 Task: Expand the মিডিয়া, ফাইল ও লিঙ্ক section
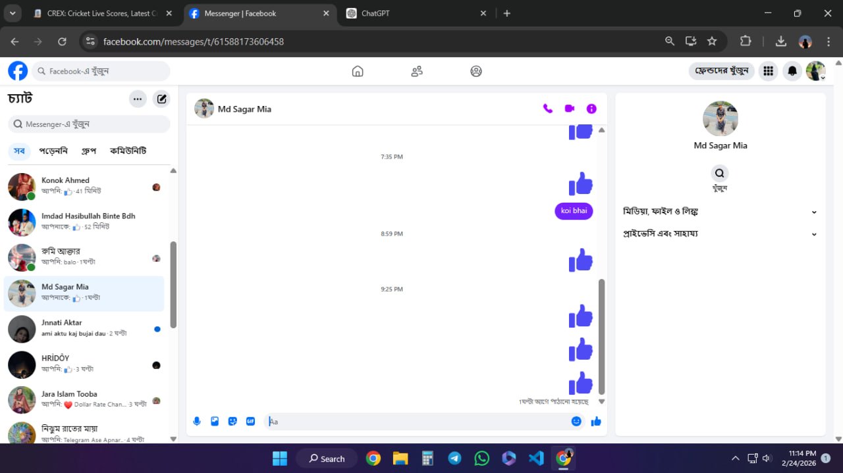click(720, 211)
